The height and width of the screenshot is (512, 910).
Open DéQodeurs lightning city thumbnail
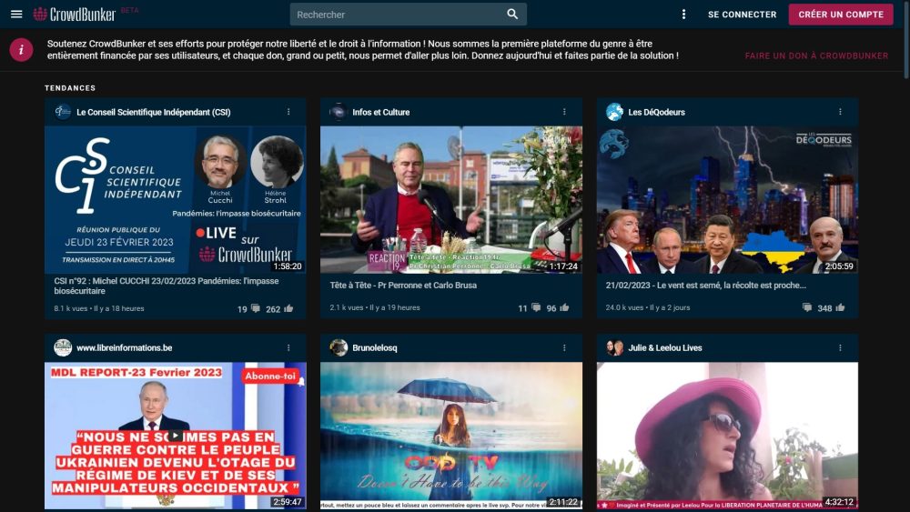coord(727,199)
